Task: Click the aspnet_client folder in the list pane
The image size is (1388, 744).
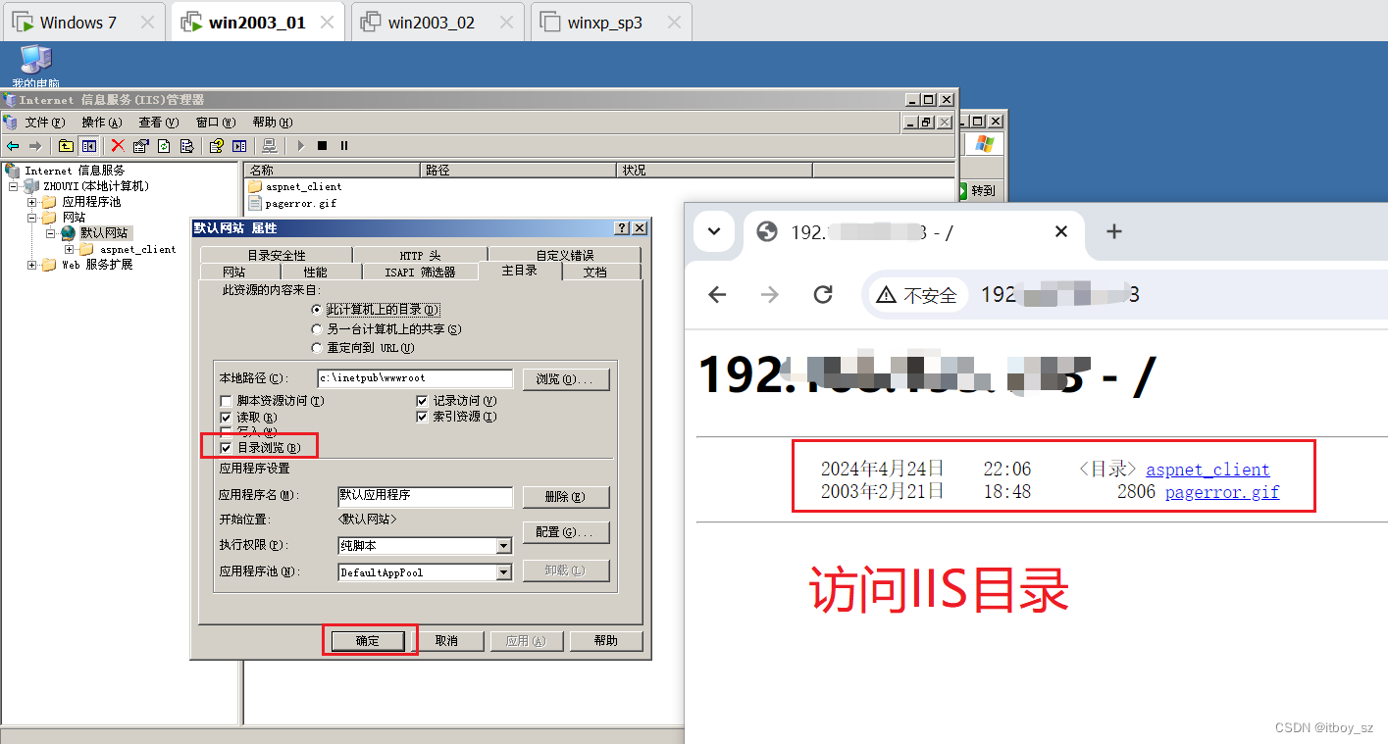Action: click(295, 186)
